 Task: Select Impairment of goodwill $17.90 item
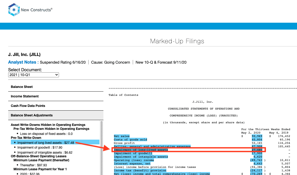[40, 147]
